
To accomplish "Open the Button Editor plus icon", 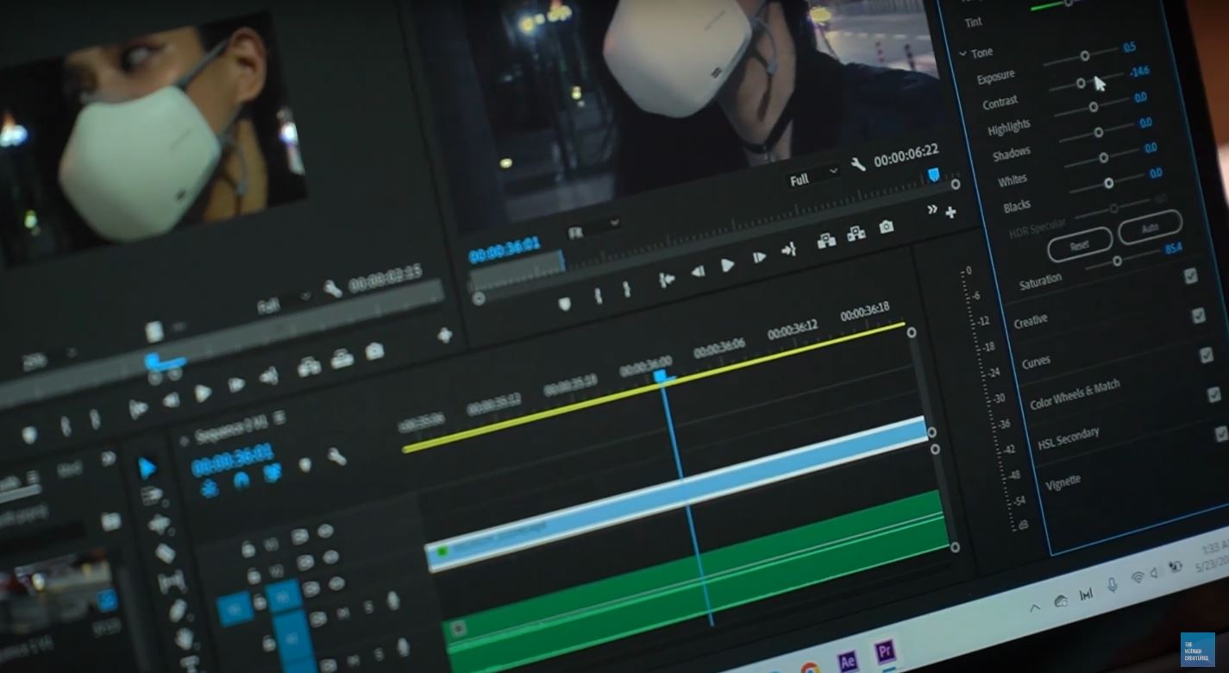I will (950, 212).
